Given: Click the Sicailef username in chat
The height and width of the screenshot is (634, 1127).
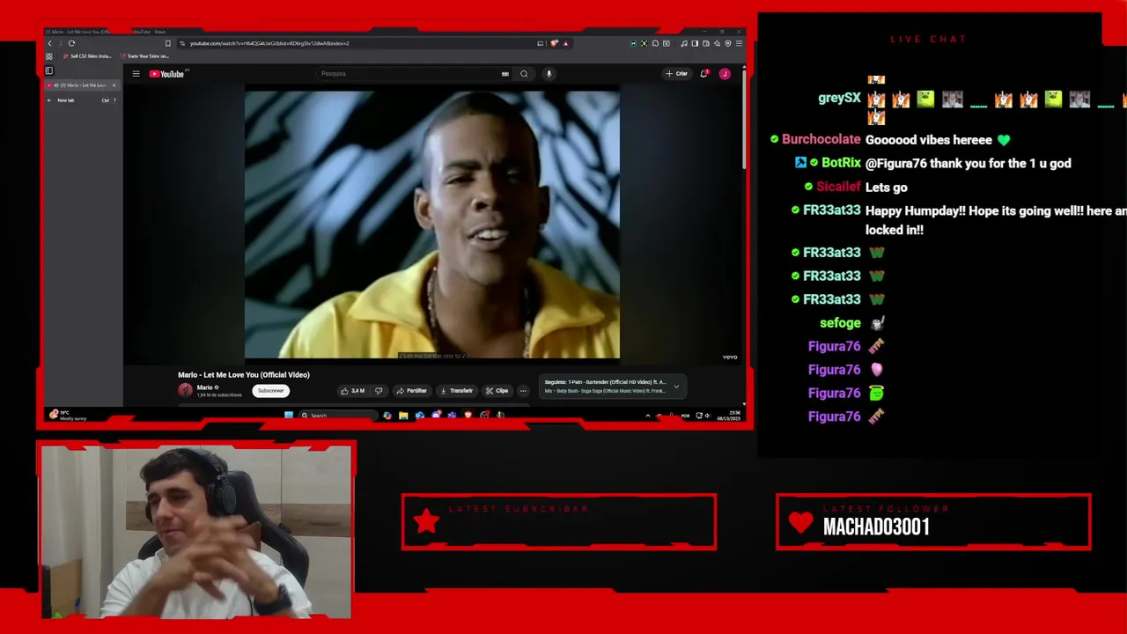Looking at the screenshot, I should coord(838,187).
